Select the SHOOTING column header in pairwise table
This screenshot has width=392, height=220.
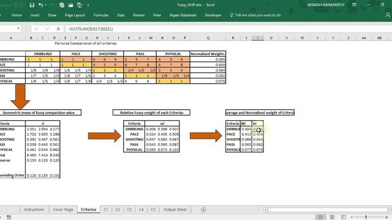[x=108, y=54]
